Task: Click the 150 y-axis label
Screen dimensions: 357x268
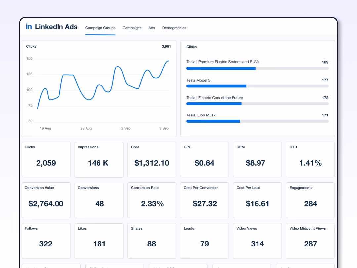Action: (29, 58)
